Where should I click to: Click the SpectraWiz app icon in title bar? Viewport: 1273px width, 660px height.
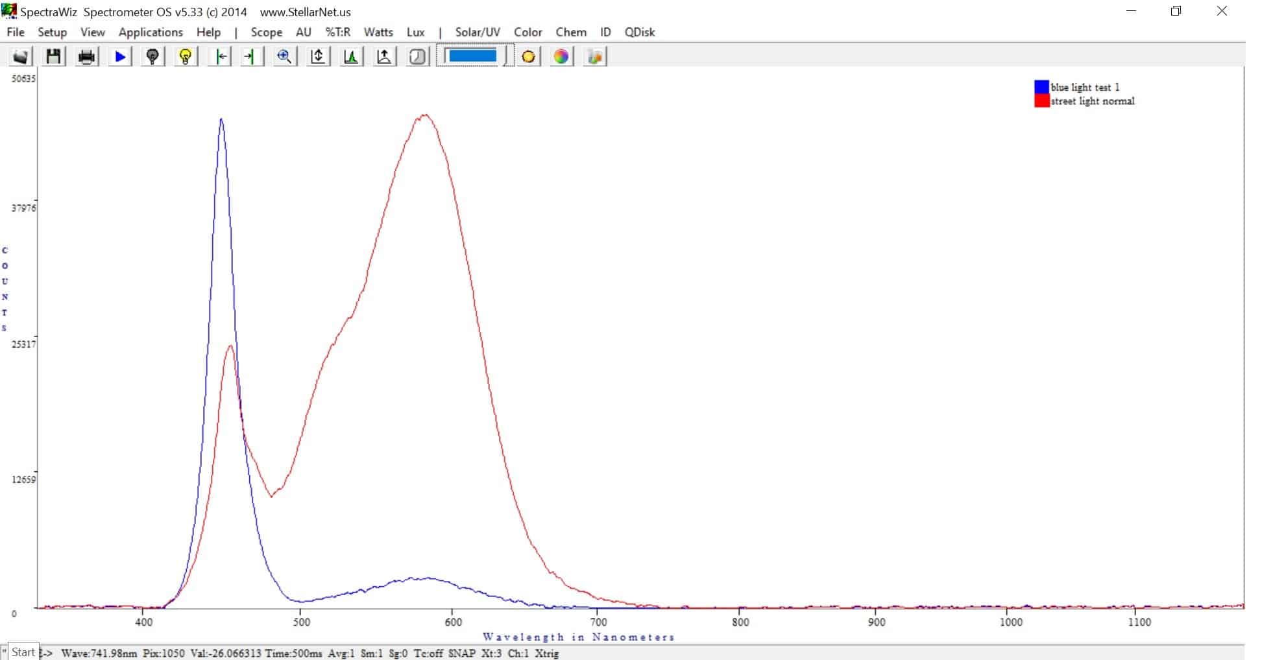(x=9, y=11)
